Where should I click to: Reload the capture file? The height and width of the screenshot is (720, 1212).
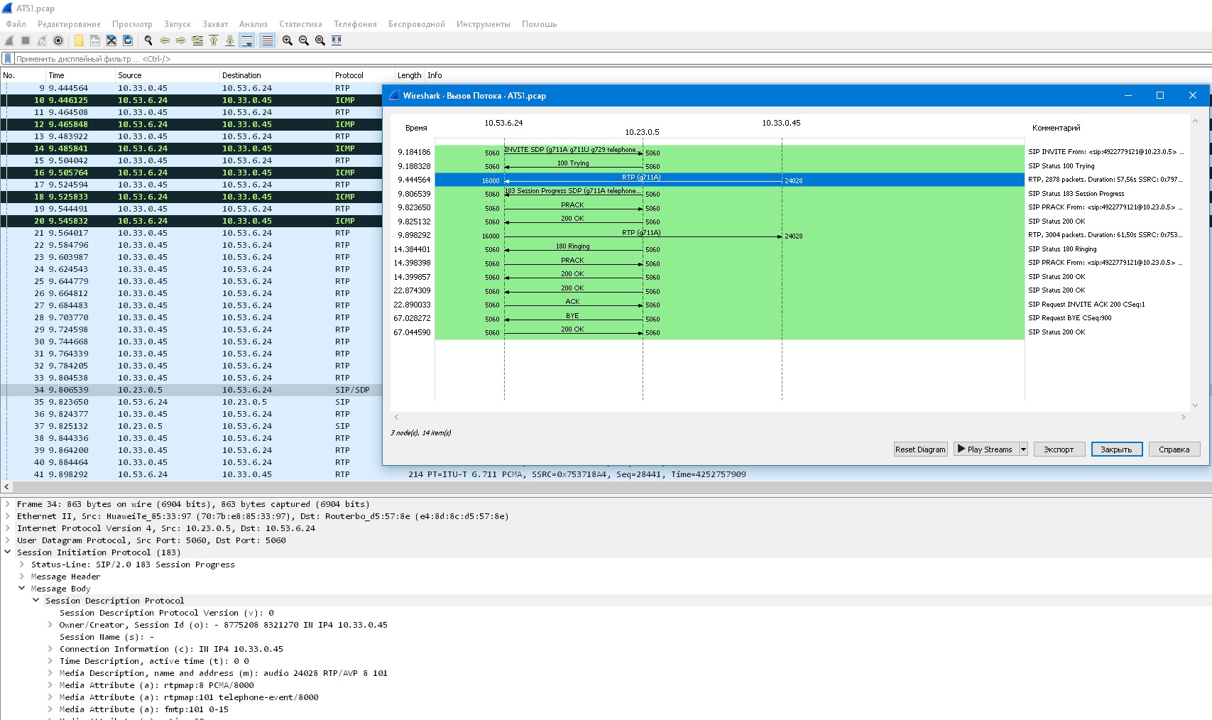128,40
